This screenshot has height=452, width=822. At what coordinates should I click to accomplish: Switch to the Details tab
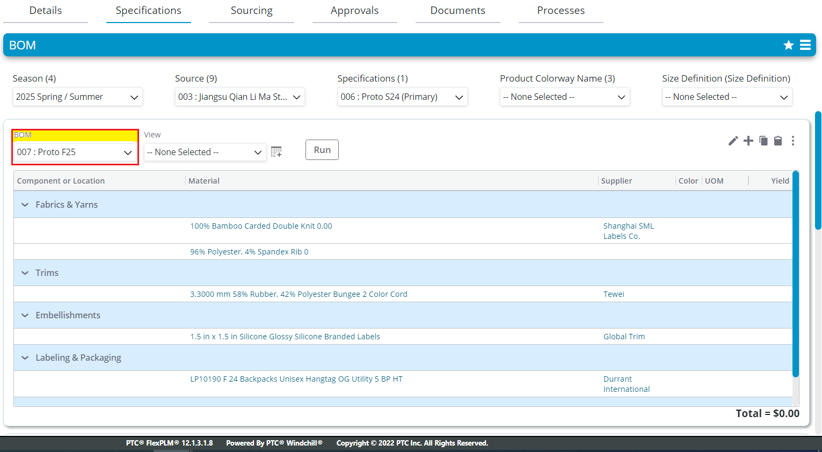click(x=46, y=11)
